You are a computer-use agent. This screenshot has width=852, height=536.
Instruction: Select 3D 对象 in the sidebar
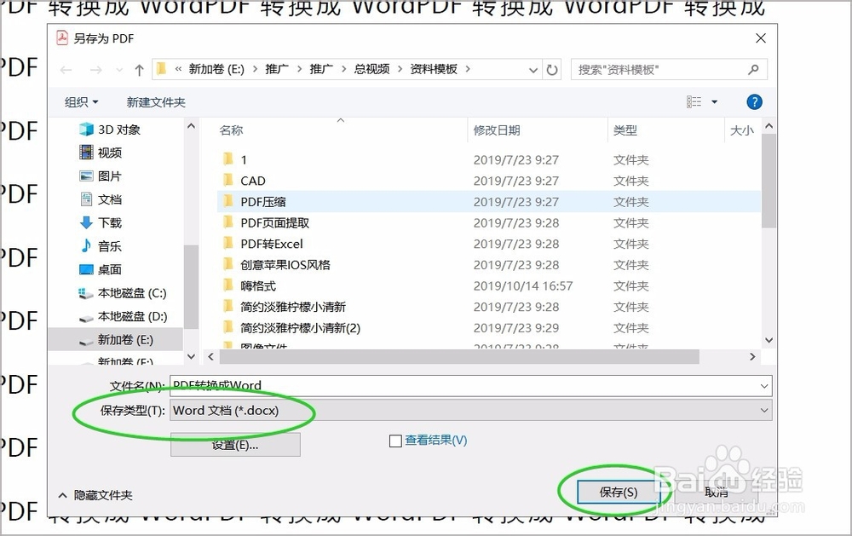[119, 130]
